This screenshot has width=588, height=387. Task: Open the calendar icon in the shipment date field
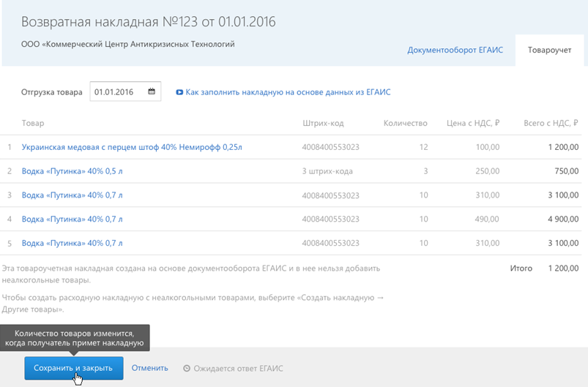(152, 91)
